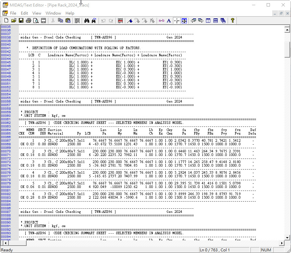Click the MIDAS document icon in the menu bar
291x253 pixels.
pos(5,13)
